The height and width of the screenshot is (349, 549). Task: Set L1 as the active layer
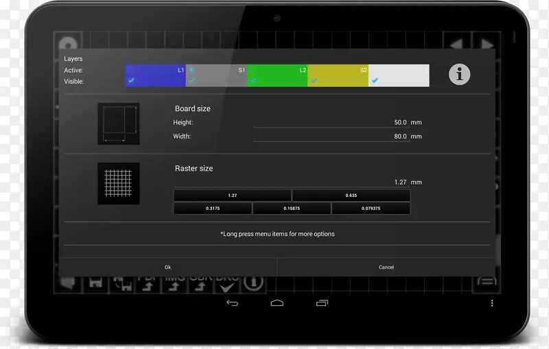click(131, 70)
